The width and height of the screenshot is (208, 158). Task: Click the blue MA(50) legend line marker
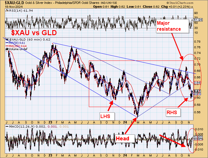(x=7, y=43)
